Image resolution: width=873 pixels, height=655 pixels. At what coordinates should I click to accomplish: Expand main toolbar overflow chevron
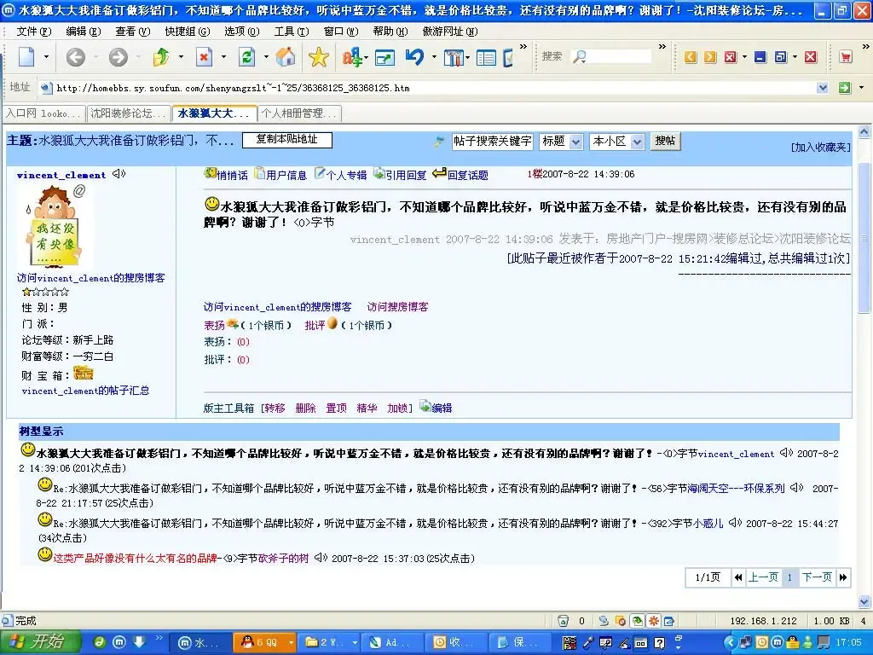523,47
